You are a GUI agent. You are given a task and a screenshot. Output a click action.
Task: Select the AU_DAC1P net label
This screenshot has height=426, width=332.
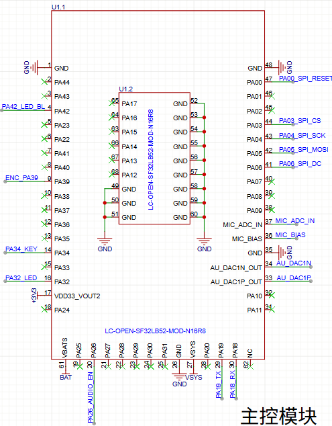[294, 278]
